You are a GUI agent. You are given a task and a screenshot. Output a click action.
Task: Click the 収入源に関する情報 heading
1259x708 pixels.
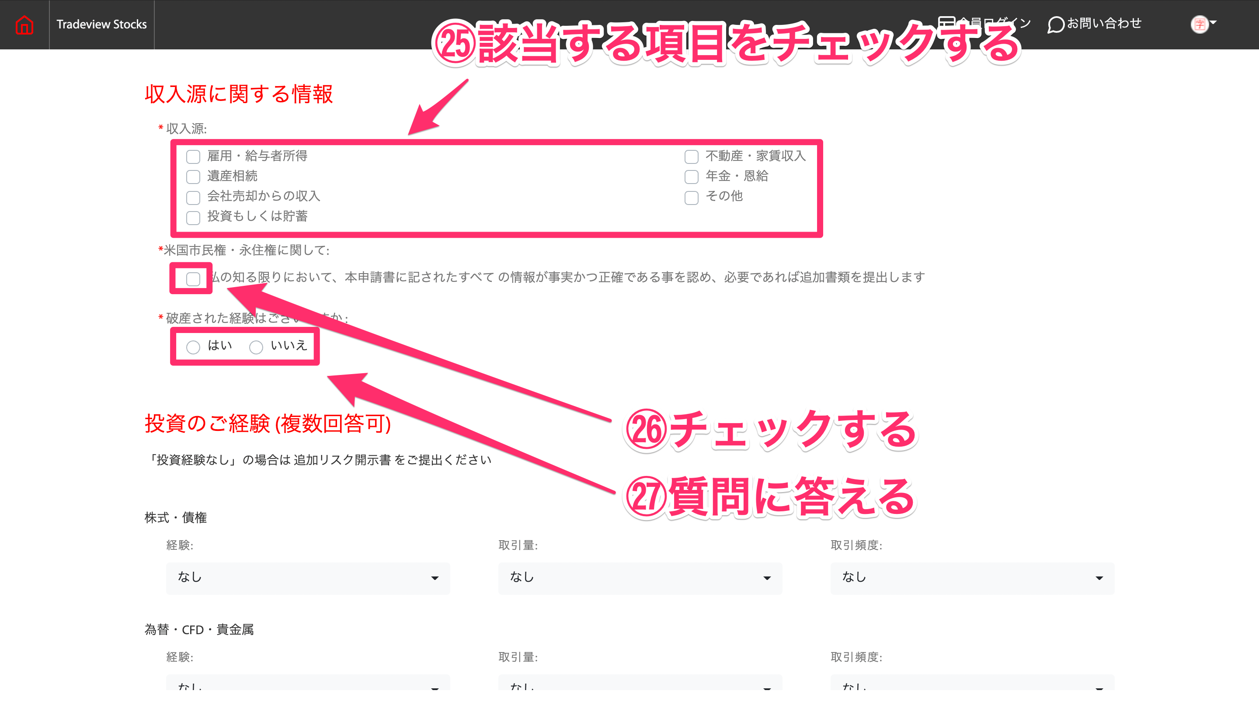click(239, 94)
